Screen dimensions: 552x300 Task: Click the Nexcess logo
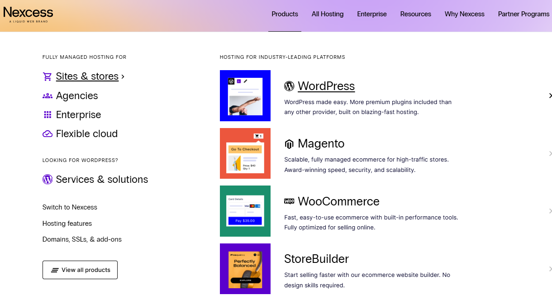pyautogui.click(x=28, y=14)
